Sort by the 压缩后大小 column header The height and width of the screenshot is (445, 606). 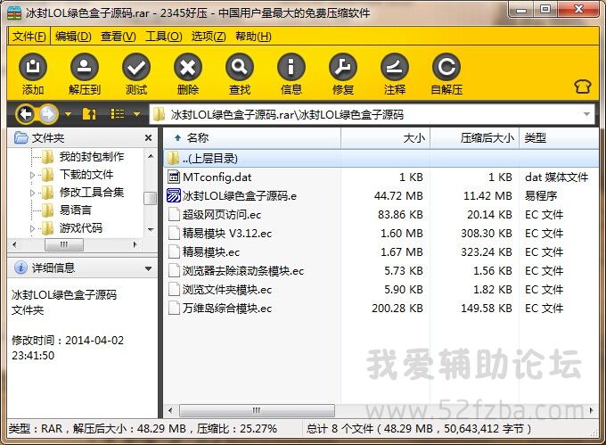(475, 137)
